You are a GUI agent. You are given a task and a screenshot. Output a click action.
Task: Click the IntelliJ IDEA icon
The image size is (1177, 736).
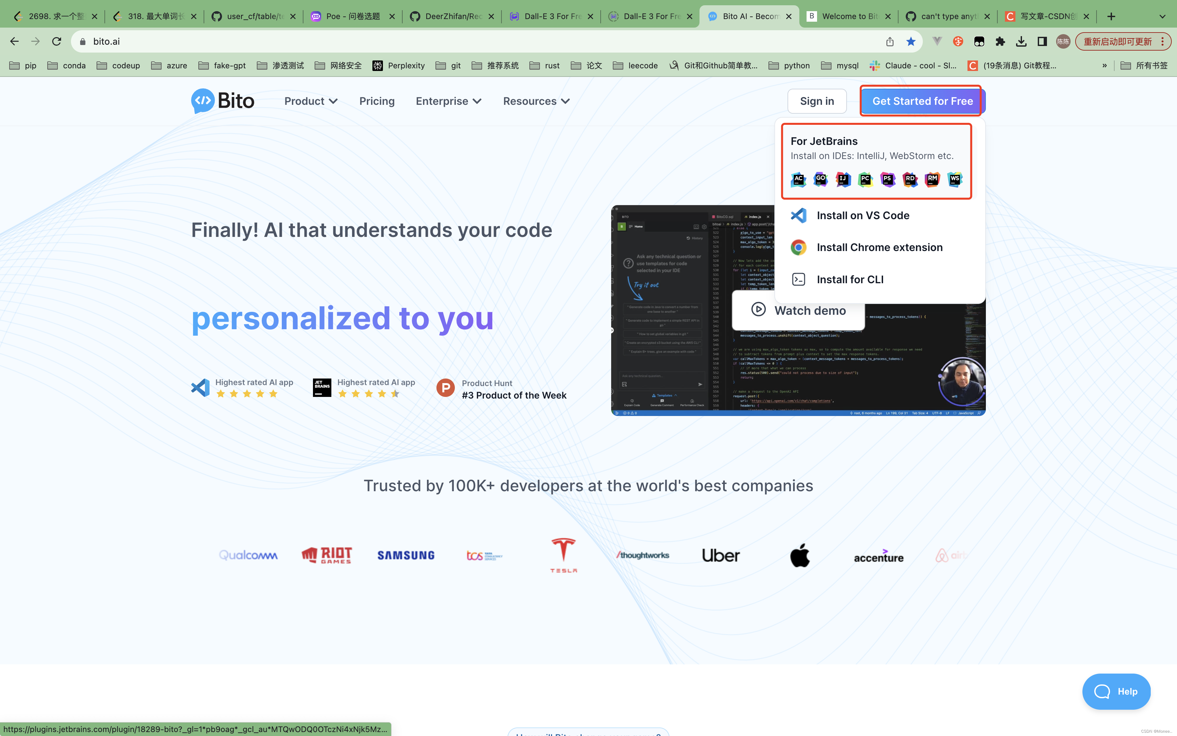click(x=843, y=180)
